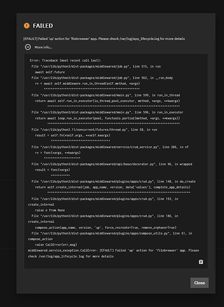Click the "Error: Traceback (most recent call last)" line

(66, 60)
